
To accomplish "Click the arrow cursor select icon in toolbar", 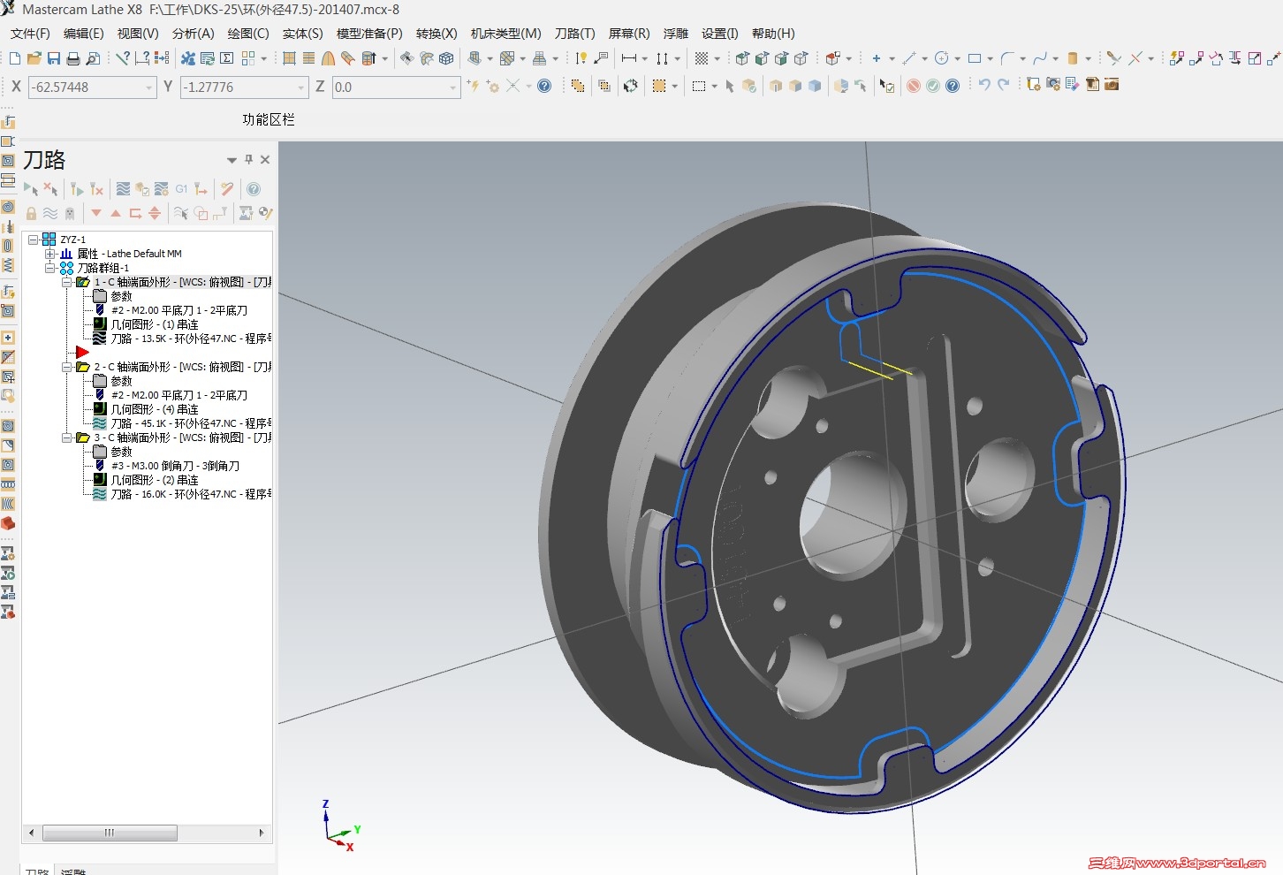I will pos(730,86).
